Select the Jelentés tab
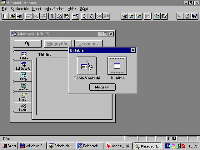Image resolution: width=200 pixels, height=150 pixels. [23, 87]
